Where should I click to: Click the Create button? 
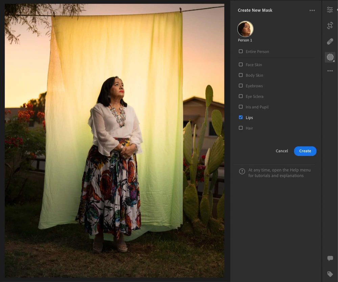(x=305, y=151)
